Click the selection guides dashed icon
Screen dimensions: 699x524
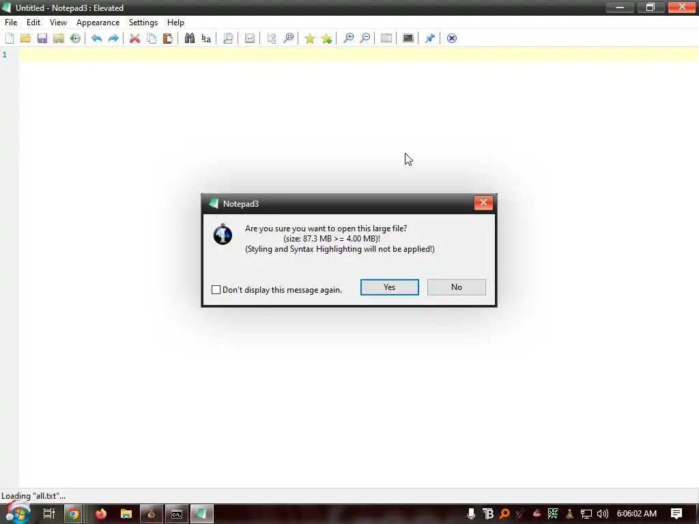coord(272,38)
